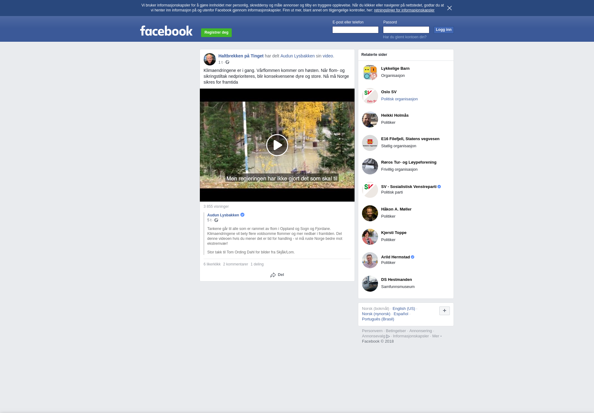This screenshot has height=413, width=594.
Task: Click the Logg inn button
Action: point(443,30)
